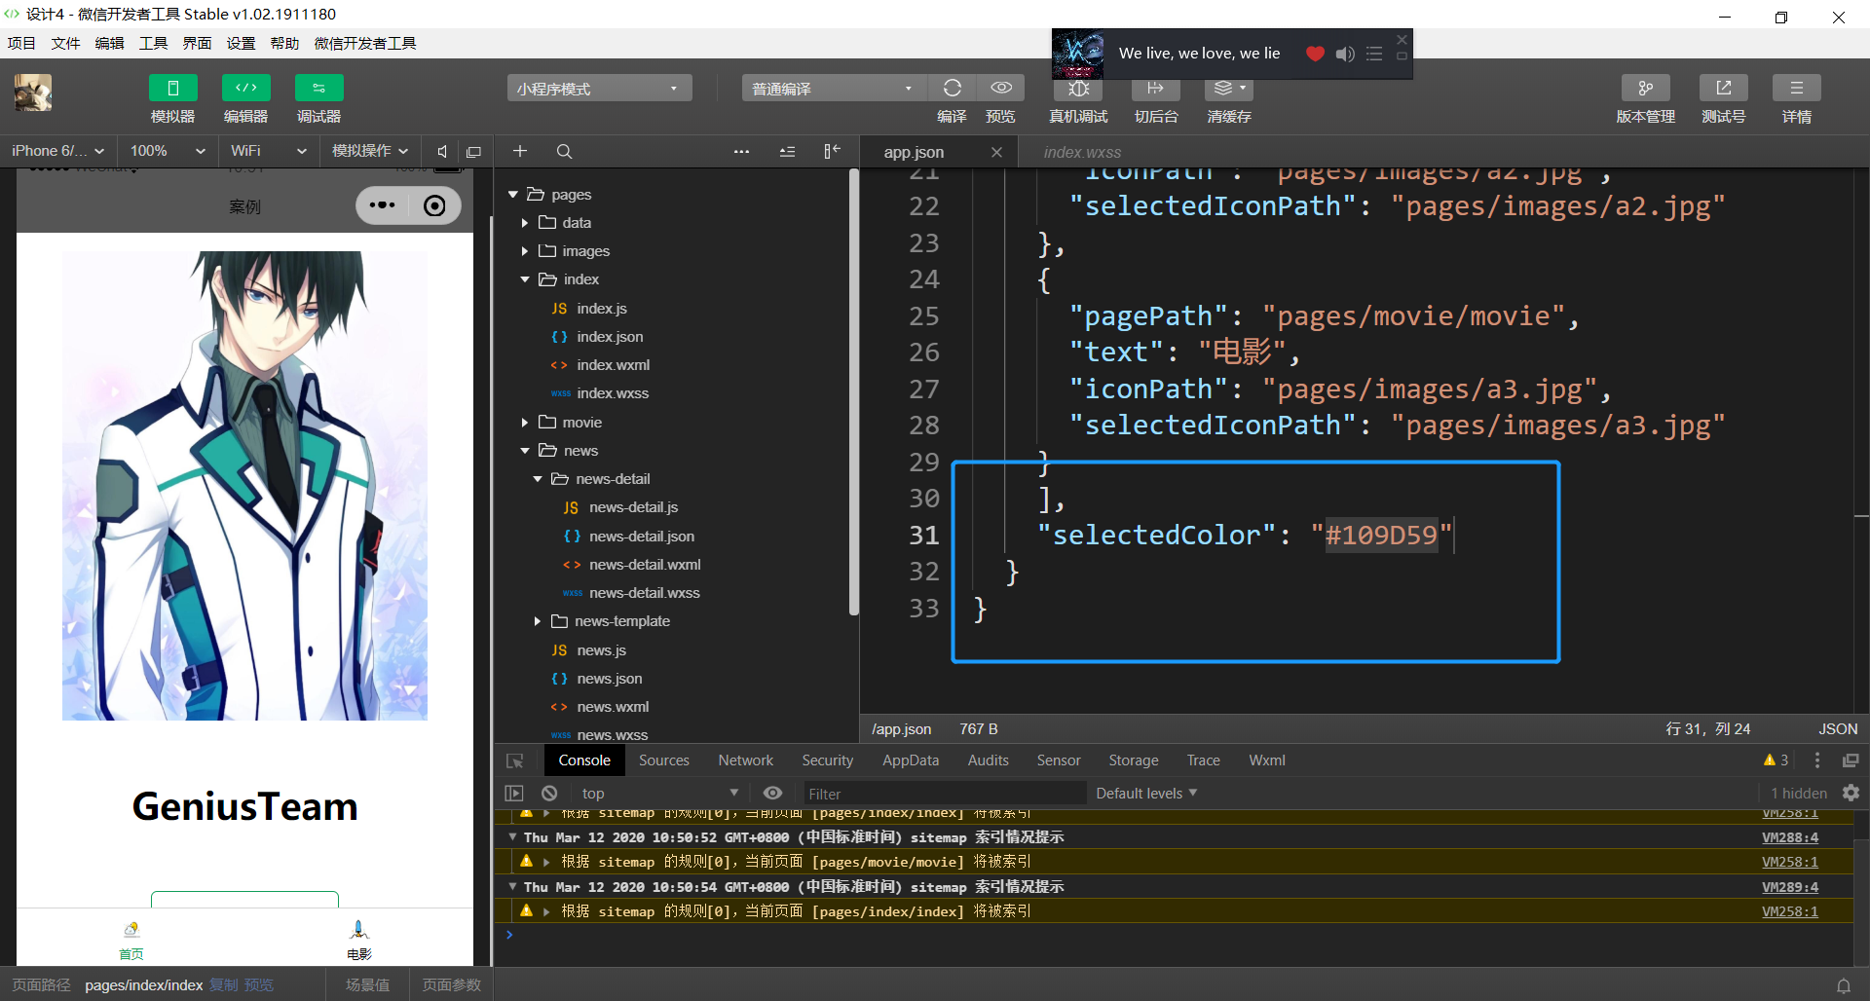1870x1001 pixels.
Task: Open the Default levels dropdown
Action: point(1146,794)
